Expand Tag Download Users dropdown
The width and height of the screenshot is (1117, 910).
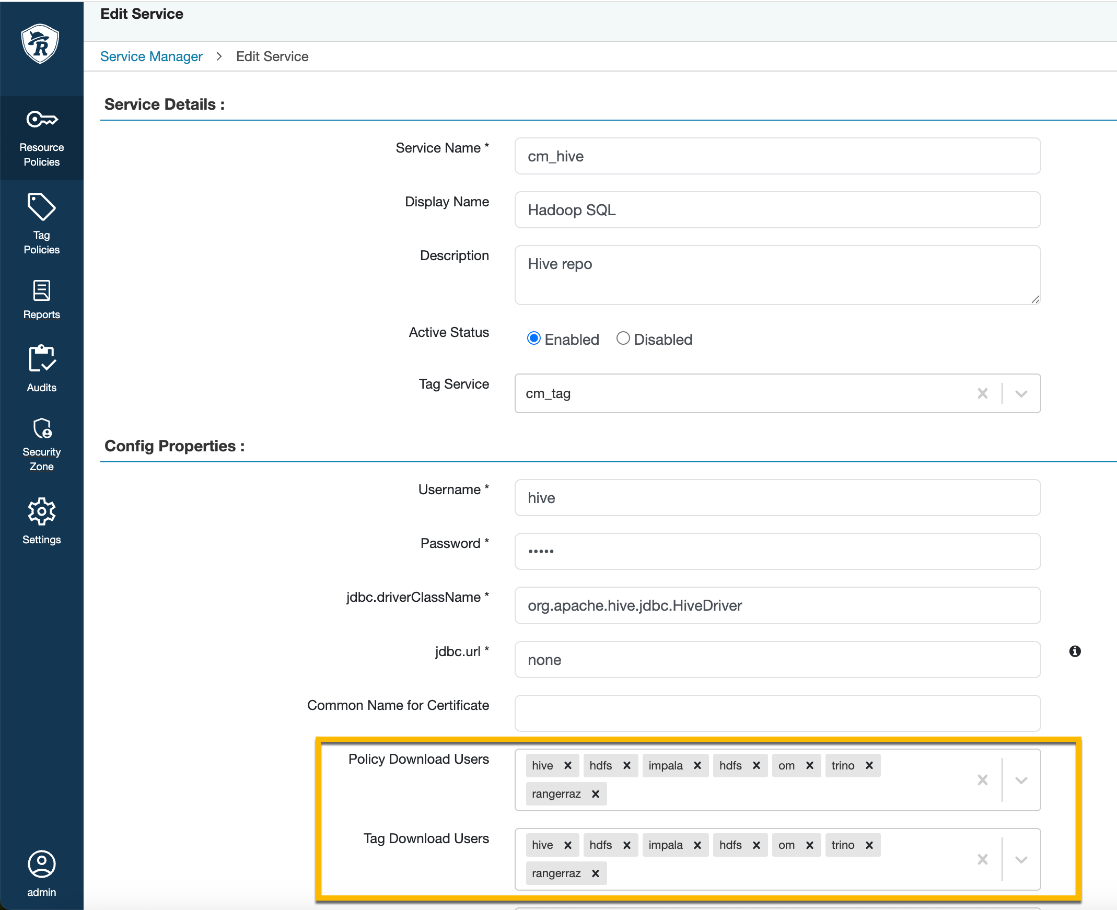pos(1020,860)
